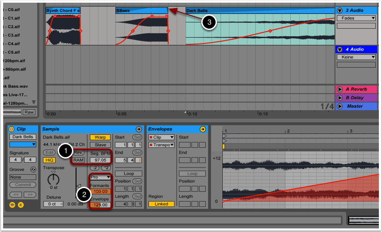Open the Pro warp mode dropdown
Image resolution: width=382 pixels, height=232 pixels.
click(x=100, y=177)
